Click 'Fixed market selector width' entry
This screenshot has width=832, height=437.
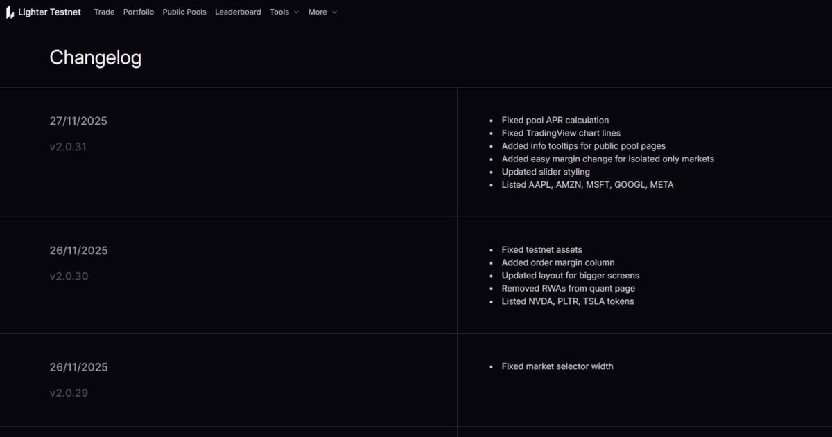(557, 366)
